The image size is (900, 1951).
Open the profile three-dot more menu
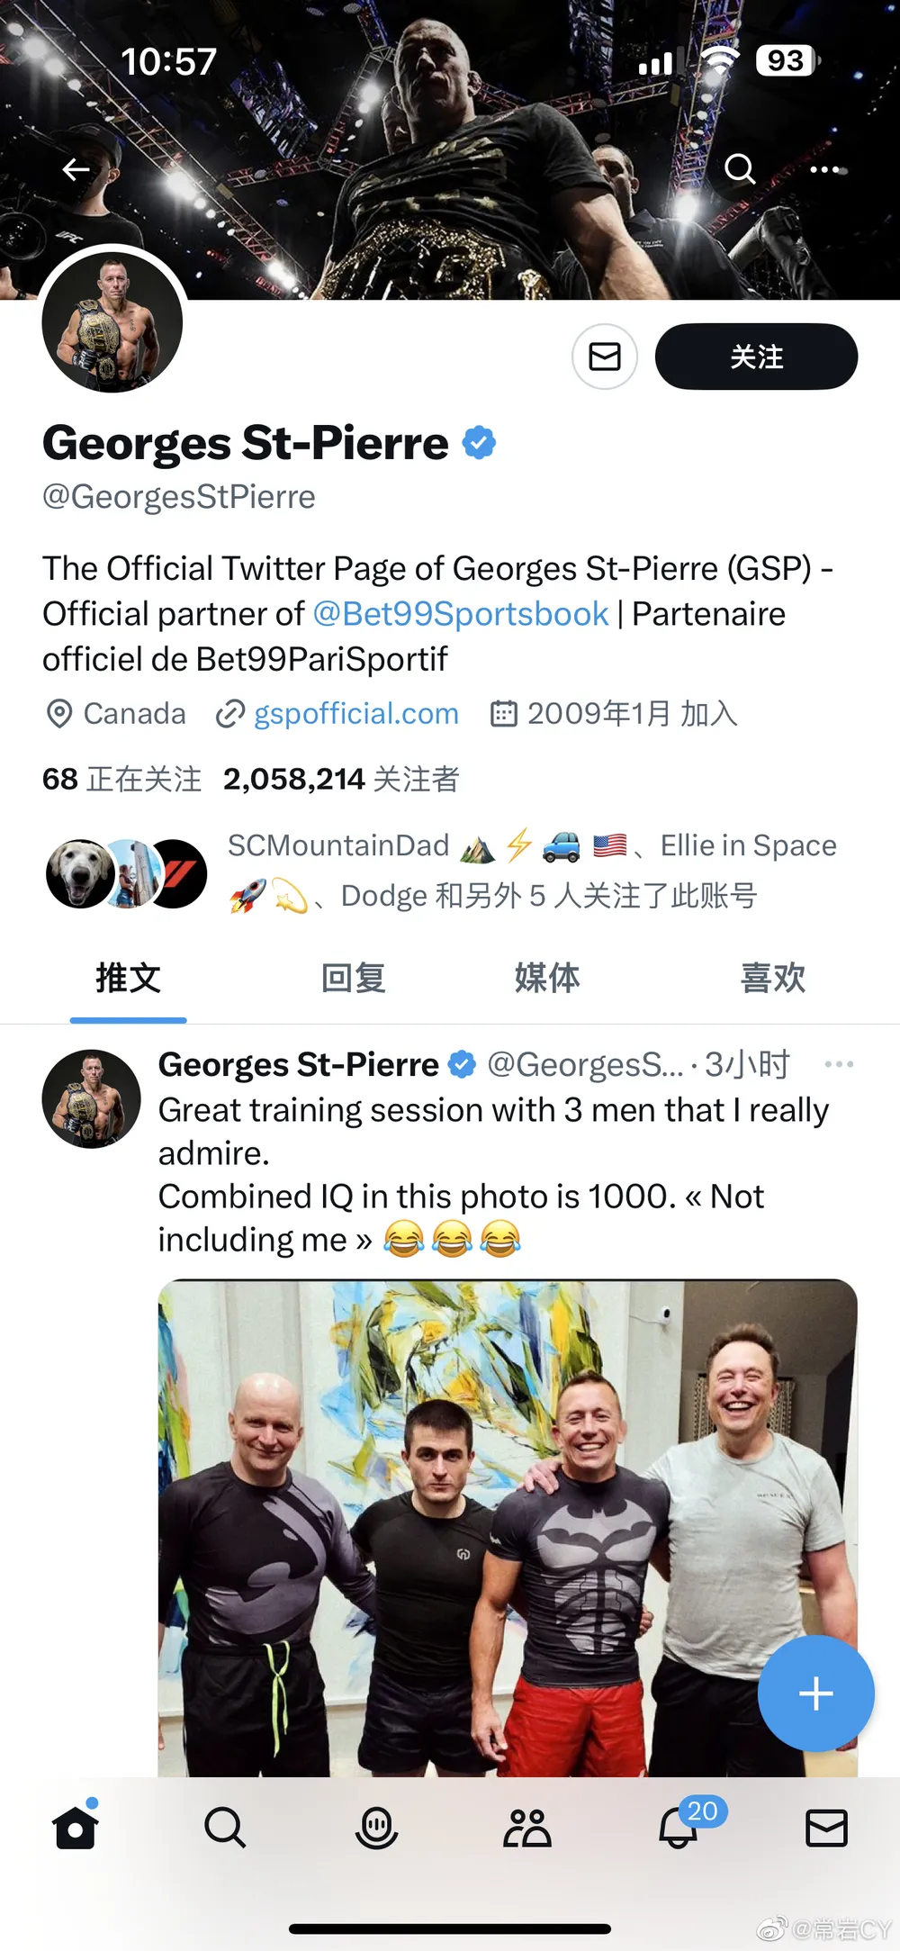[824, 169]
